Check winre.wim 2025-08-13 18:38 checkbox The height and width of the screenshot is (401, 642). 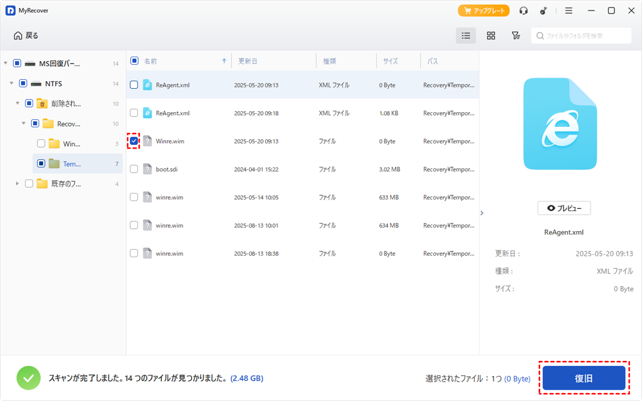tap(134, 253)
